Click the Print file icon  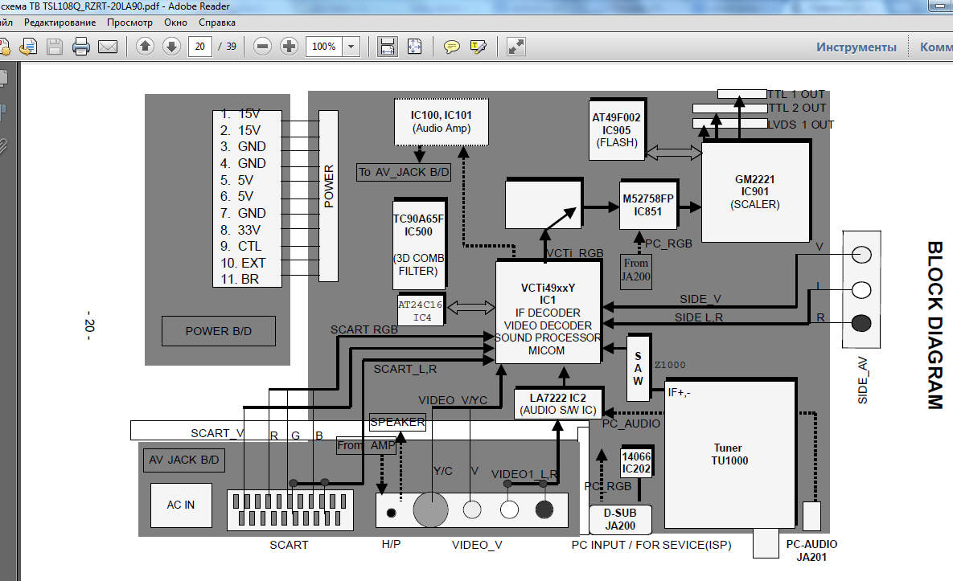click(80, 47)
